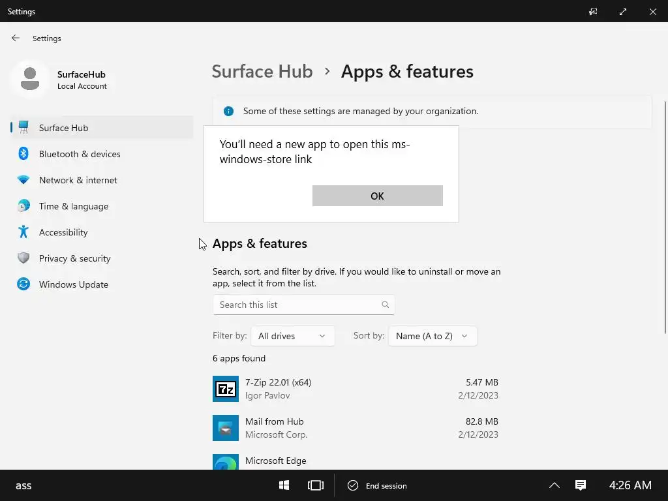This screenshot has height=501, width=668.
Task: Open the All drives filter dropdown
Action: (x=293, y=336)
